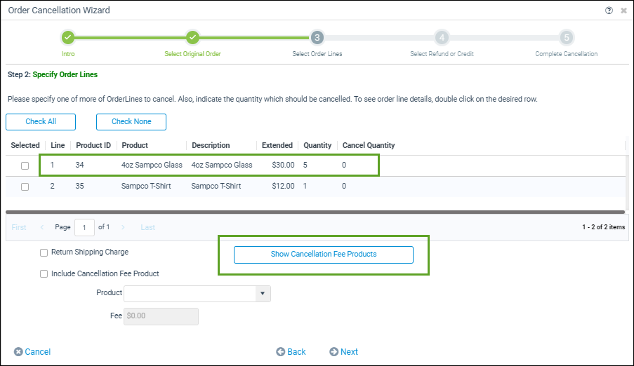
Task: Click the 1 - 2 of 2 items text
Action: (x=604, y=227)
